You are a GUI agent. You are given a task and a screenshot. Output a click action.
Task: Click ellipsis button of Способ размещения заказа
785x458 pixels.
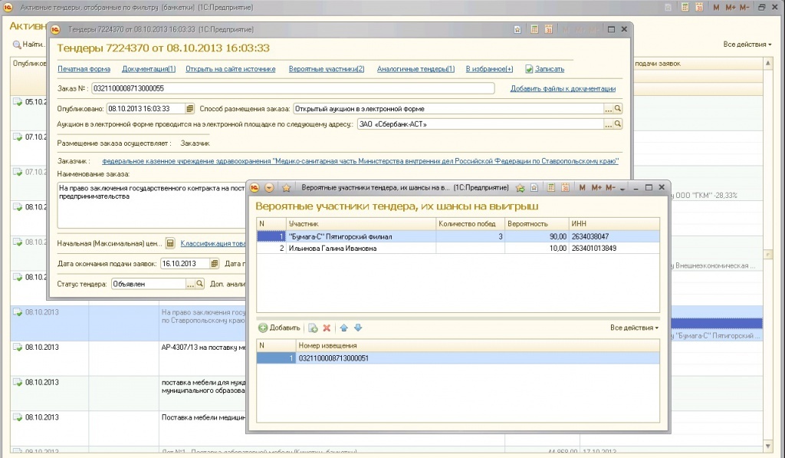pyautogui.click(x=608, y=109)
